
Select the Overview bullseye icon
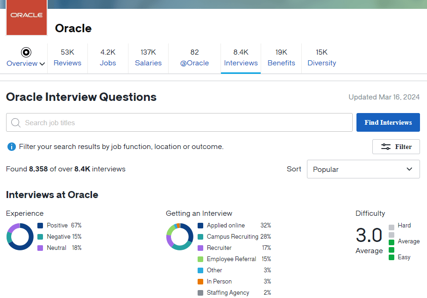point(26,52)
